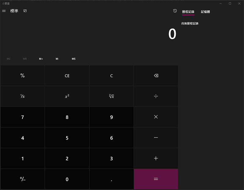The image size is (244, 190).
Task: Toggle keep-on-top compact mode icon
Action: coord(25,11)
